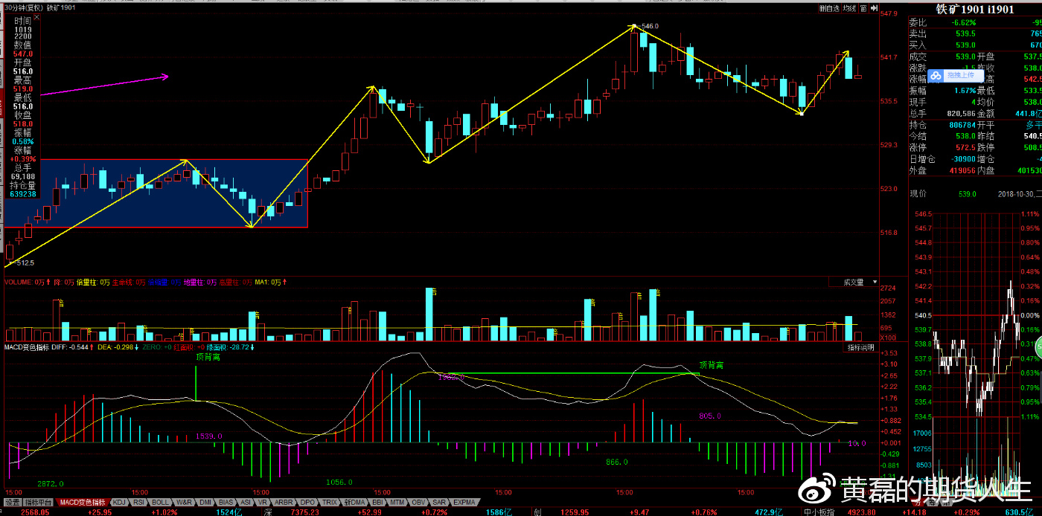
Task: Select the MACD变色指标 indicator tab
Action: pyautogui.click(x=83, y=502)
